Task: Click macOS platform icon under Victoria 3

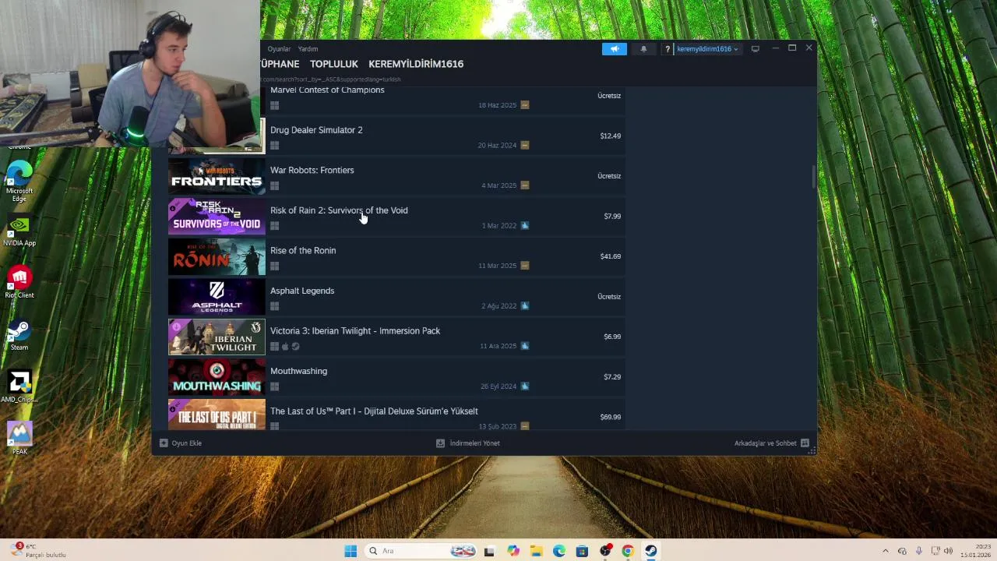Action: pyautogui.click(x=285, y=347)
